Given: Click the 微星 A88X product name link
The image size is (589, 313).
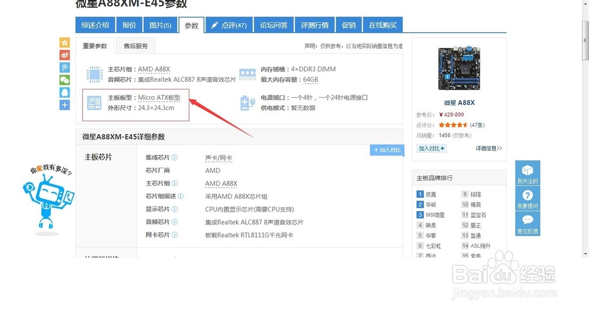Looking at the screenshot, I should click(459, 102).
